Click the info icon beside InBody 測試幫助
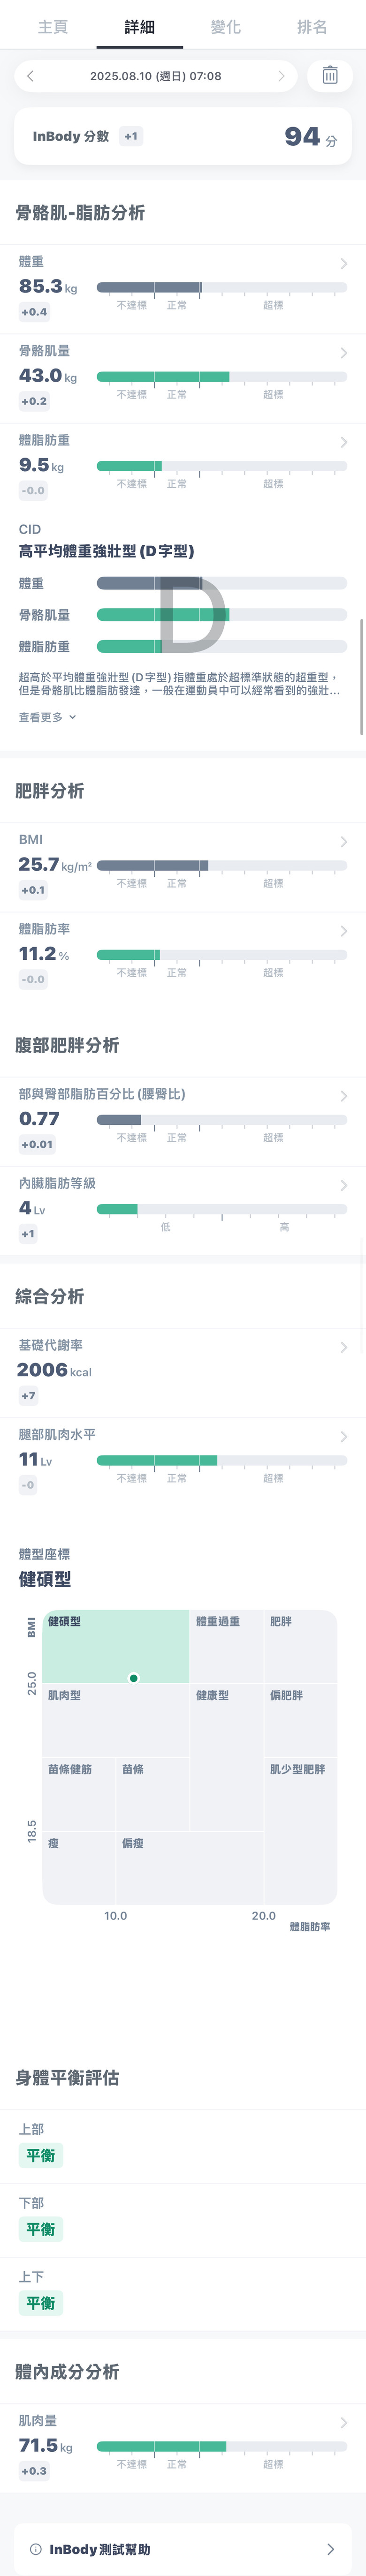 pyautogui.click(x=36, y=2549)
